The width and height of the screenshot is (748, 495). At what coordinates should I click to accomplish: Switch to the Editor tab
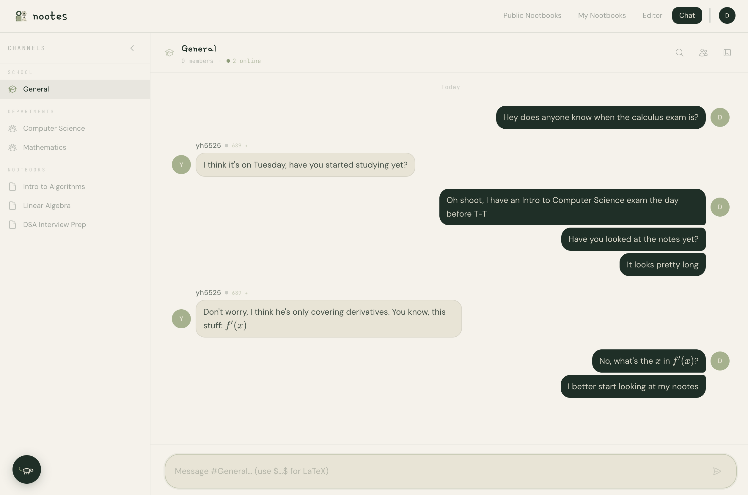coord(652,15)
